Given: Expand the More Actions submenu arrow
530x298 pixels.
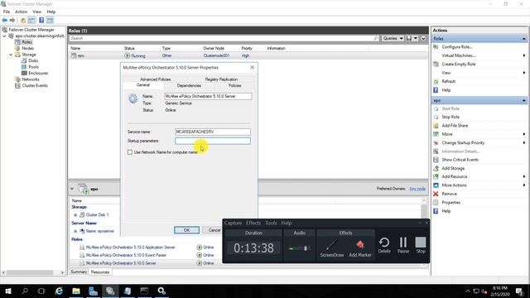Looking at the screenshot, I should coord(524,185).
